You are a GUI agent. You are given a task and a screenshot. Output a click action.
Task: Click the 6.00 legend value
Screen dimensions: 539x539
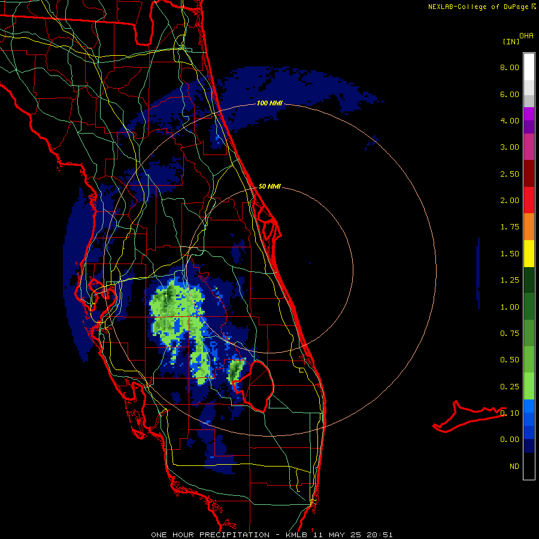[510, 94]
